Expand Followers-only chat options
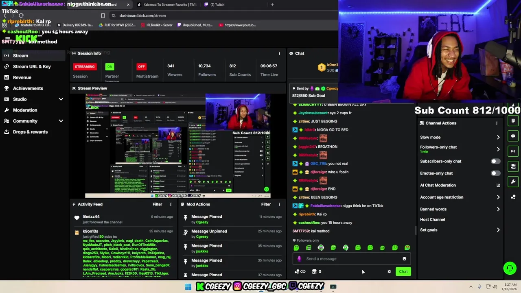 coord(498,149)
